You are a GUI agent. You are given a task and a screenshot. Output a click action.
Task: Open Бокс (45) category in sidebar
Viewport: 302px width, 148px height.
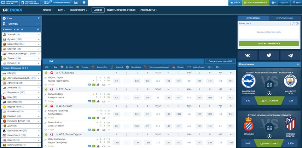click(x=21, y=97)
